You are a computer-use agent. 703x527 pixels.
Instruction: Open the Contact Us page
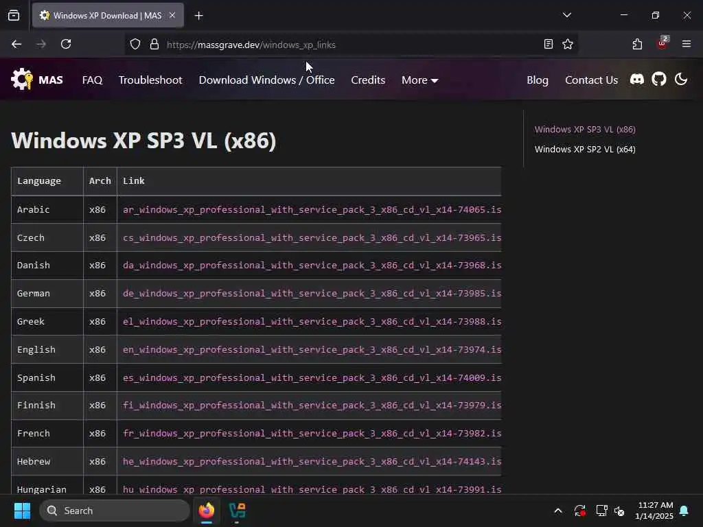click(591, 80)
